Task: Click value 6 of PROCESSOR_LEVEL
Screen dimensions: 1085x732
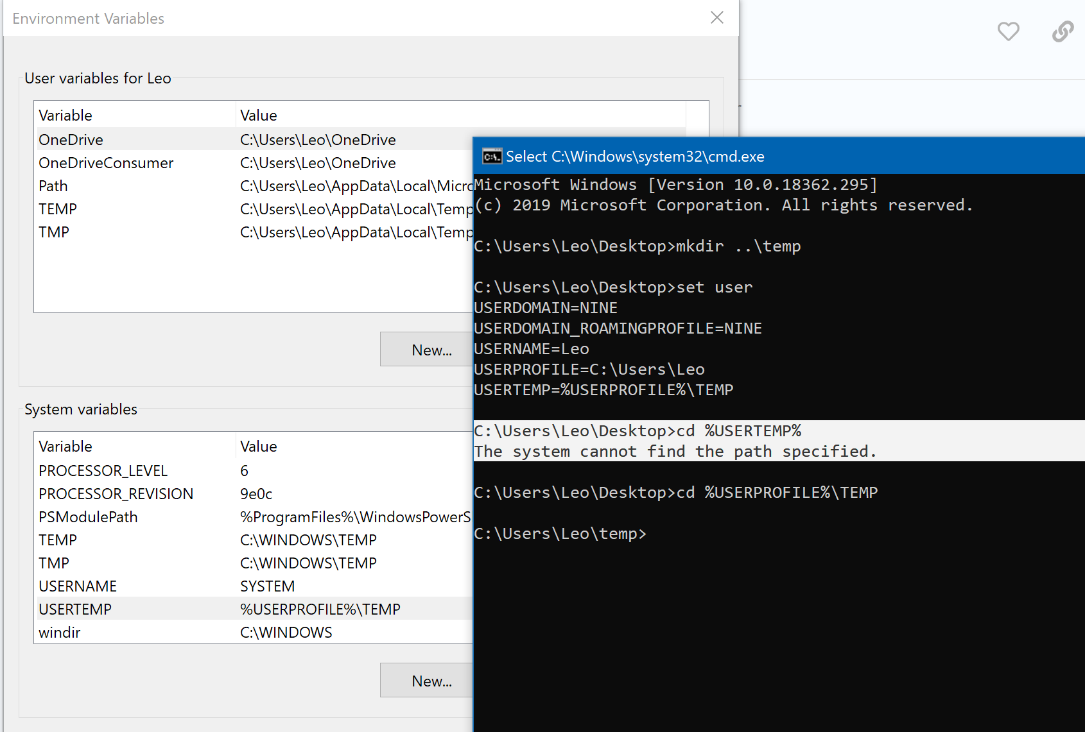Action: click(x=244, y=470)
